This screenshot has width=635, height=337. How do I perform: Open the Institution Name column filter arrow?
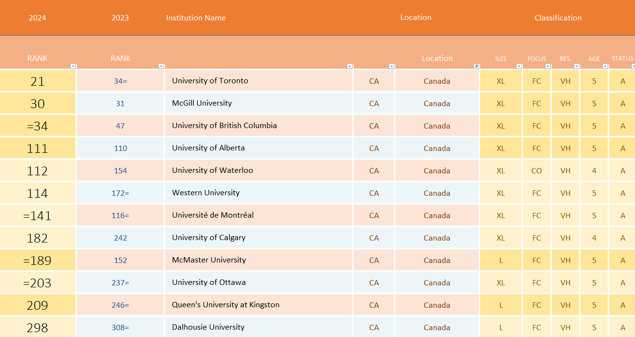coord(349,66)
